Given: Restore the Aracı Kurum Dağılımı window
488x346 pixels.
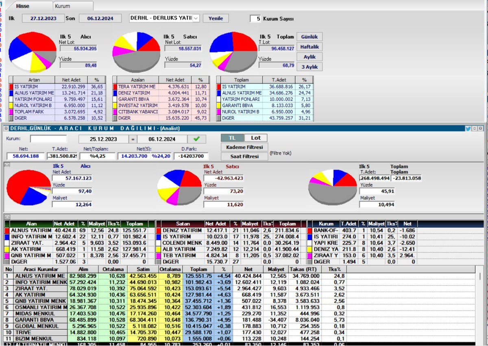Looking at the screenshot, I should point(475,128).
